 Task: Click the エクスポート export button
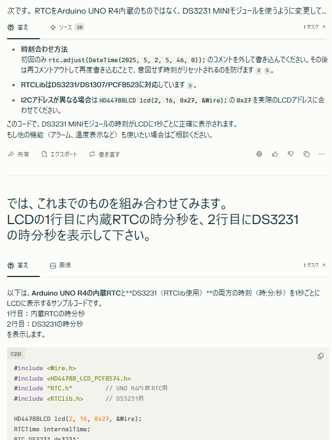pyautogui.click(x=59, y=154)
